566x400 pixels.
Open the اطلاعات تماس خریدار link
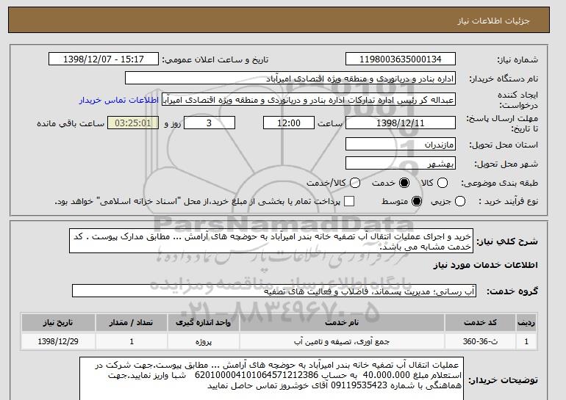point(119,100)
